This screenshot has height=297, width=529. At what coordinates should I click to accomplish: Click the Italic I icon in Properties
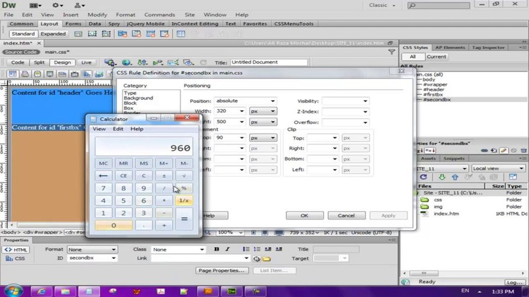click(x=227, y=249)
